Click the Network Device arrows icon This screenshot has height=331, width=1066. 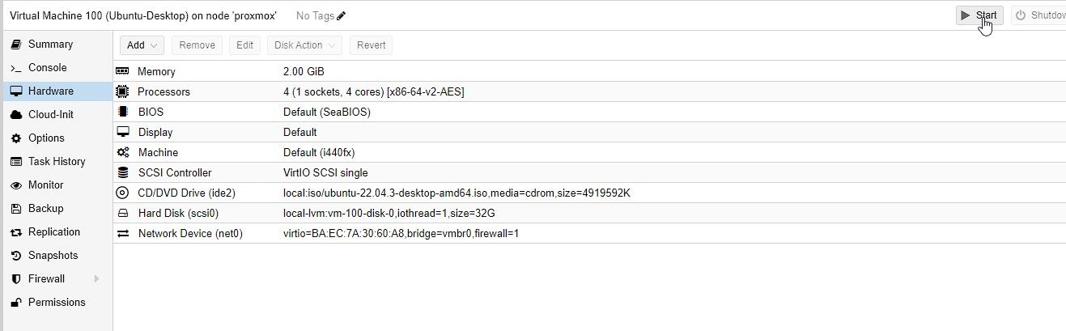[x=123, y=233]
